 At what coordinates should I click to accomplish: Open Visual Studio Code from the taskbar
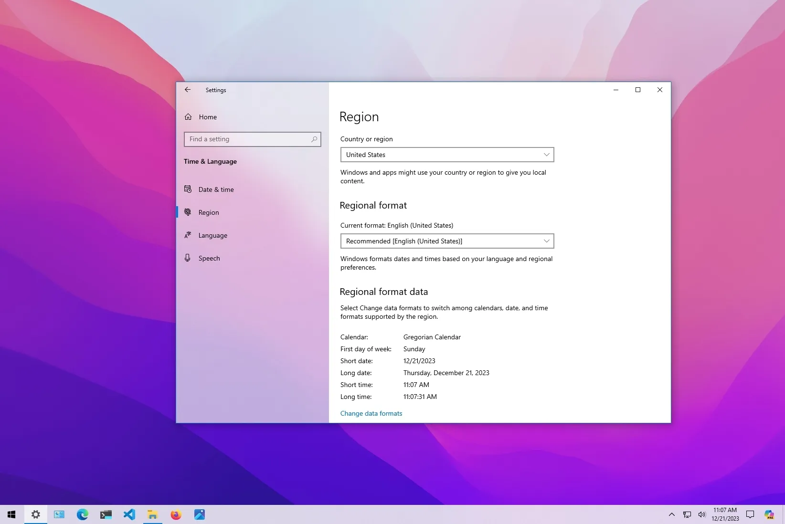coord(129,514)
